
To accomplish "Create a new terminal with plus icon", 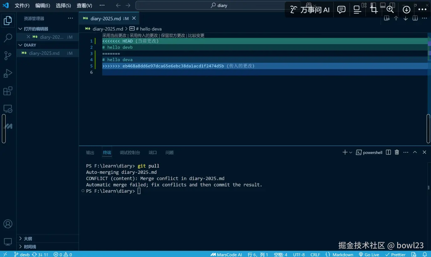I will click(345, 152).
